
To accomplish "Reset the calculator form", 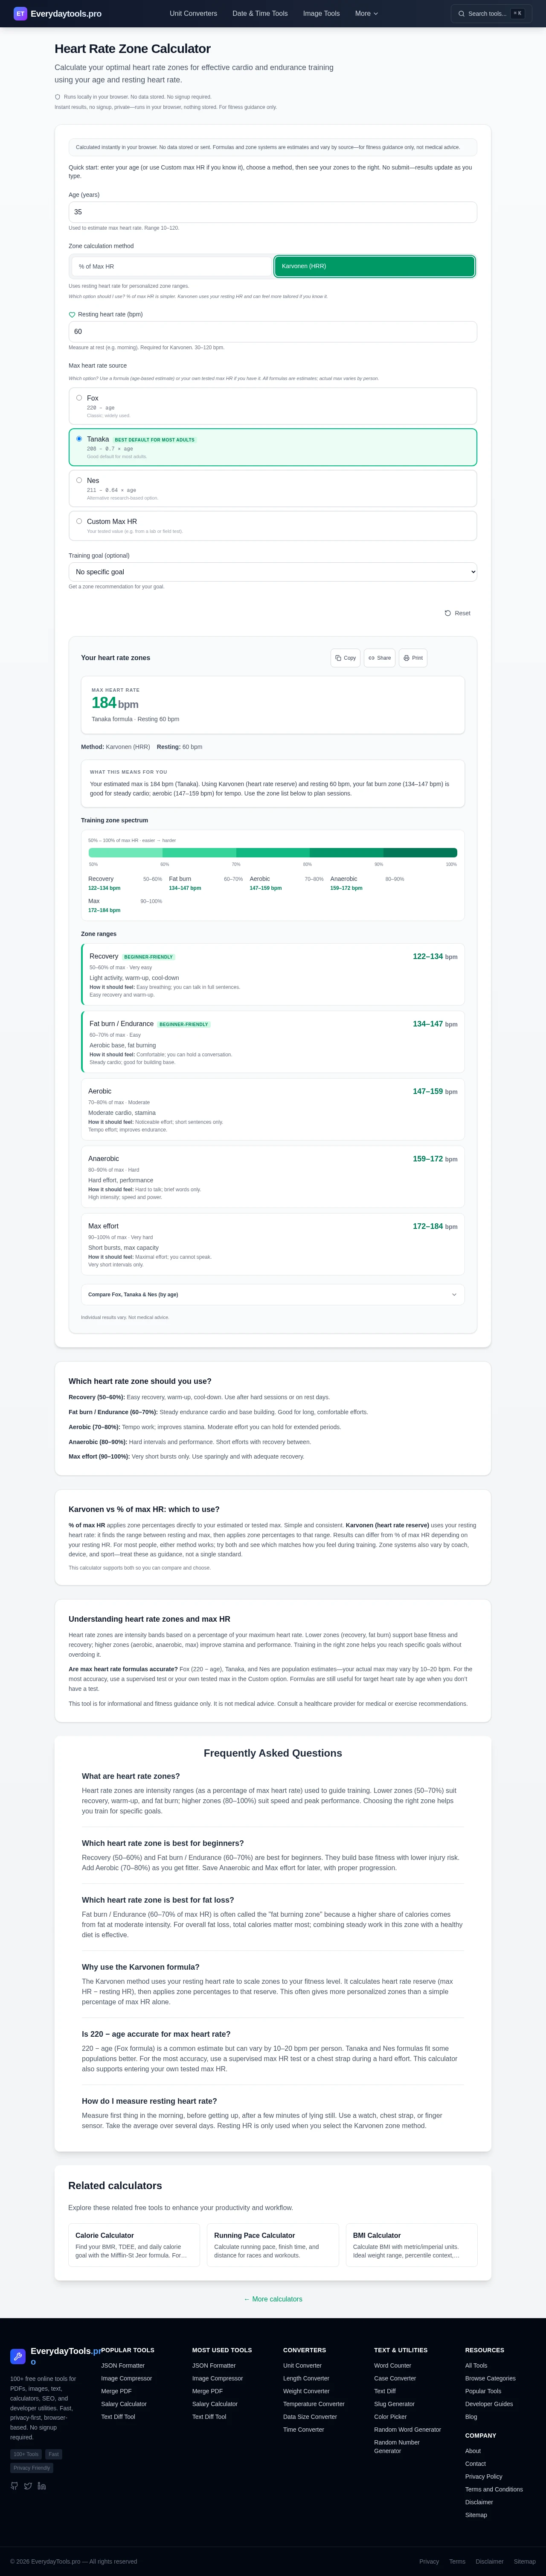I will coord(457,613).
